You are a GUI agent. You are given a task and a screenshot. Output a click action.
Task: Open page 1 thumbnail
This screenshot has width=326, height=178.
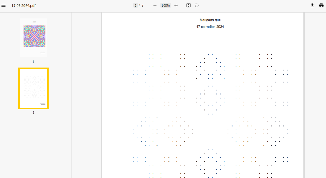33,38
